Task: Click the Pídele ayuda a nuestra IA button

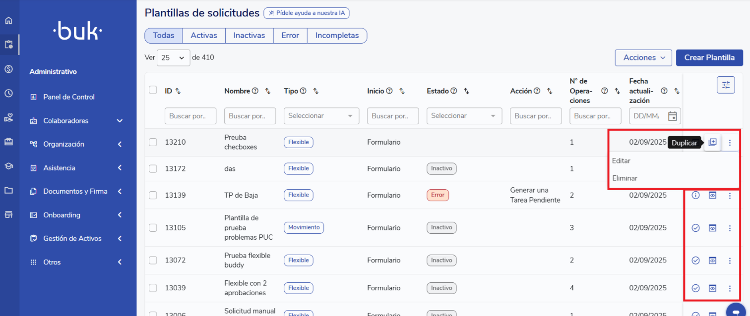Action: click(306, 13)
